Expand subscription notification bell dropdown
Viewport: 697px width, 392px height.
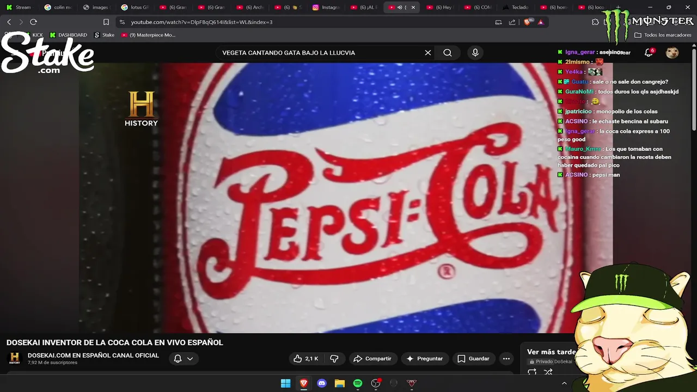point(184,359)
